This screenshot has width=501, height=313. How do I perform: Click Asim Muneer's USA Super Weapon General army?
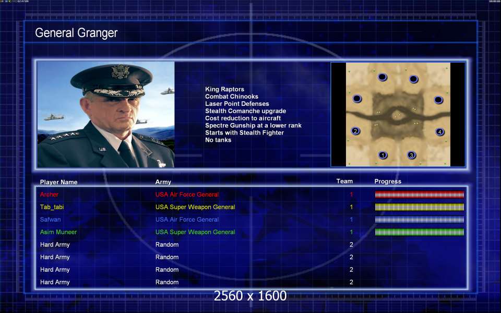point(195,232)
